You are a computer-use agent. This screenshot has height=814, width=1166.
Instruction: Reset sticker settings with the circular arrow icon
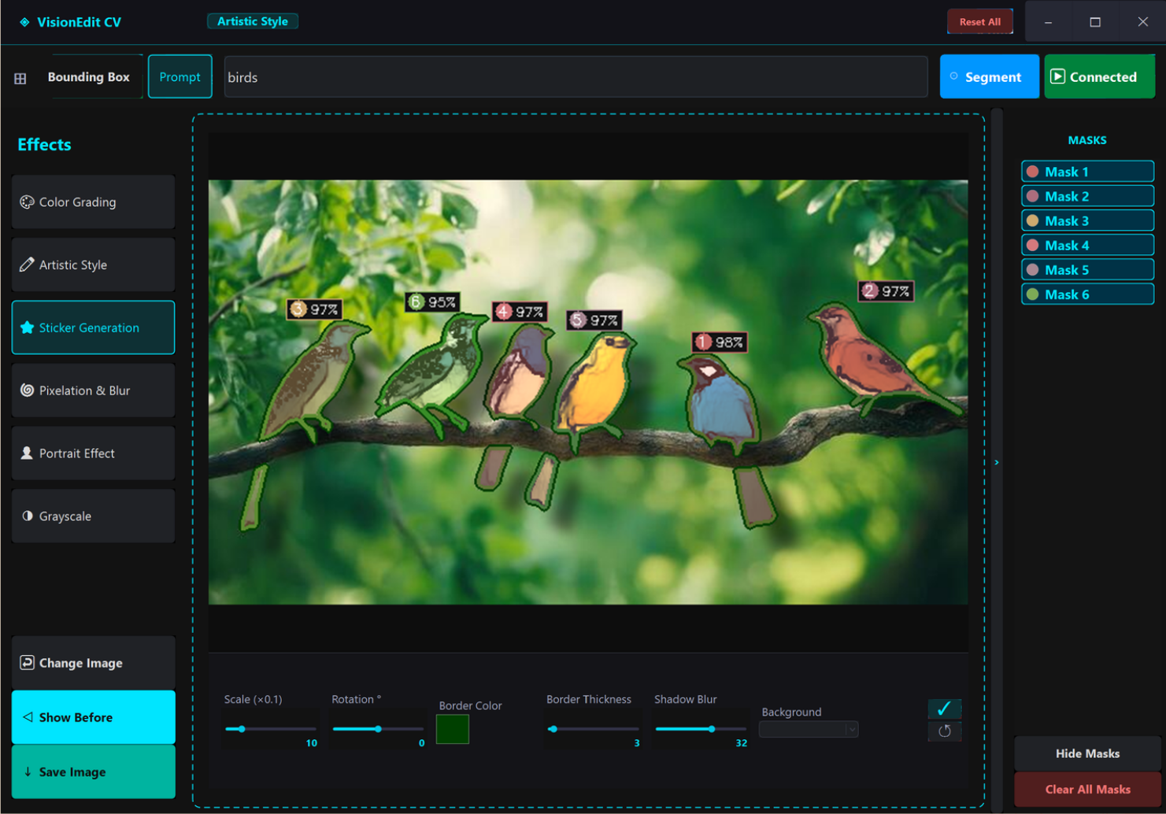pyautogui.click(x=944, y=731)
